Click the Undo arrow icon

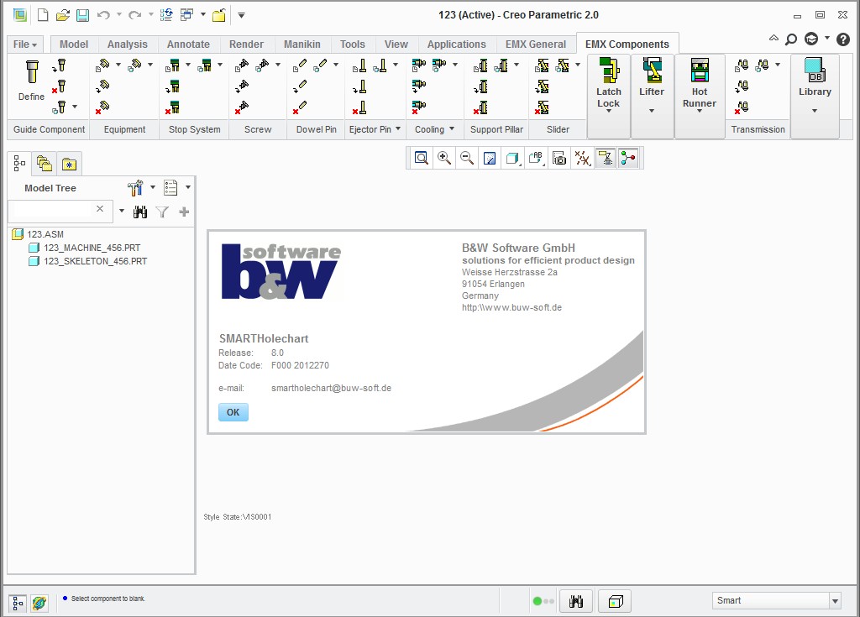[x=103, y=15]
